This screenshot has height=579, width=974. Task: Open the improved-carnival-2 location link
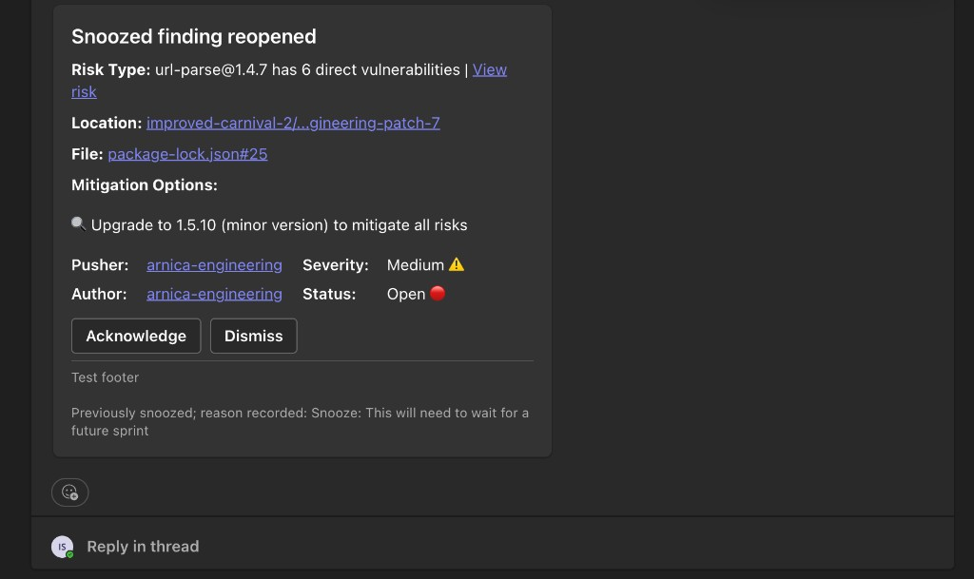pyautogui.click(x=293, y=123)
